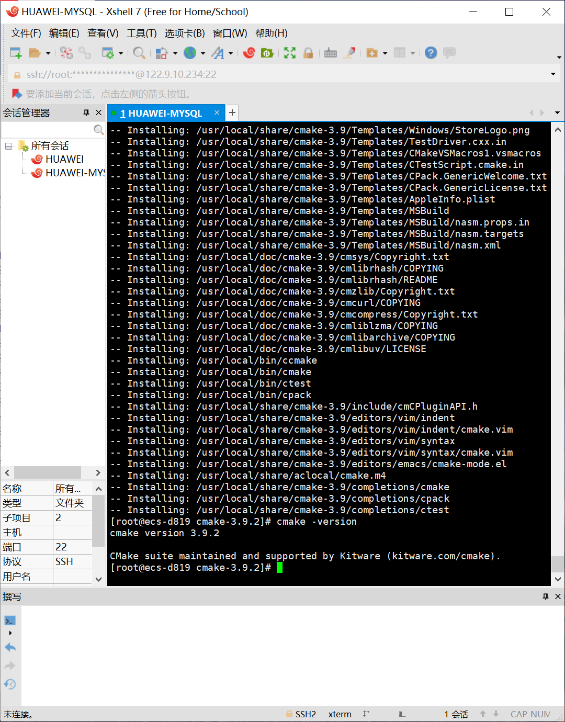Click the compose panel terminal target icon

(x=10, y=621)
